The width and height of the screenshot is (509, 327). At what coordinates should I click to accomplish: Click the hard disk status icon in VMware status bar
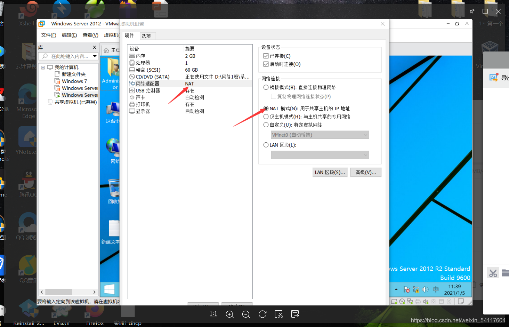click(394, 302)
